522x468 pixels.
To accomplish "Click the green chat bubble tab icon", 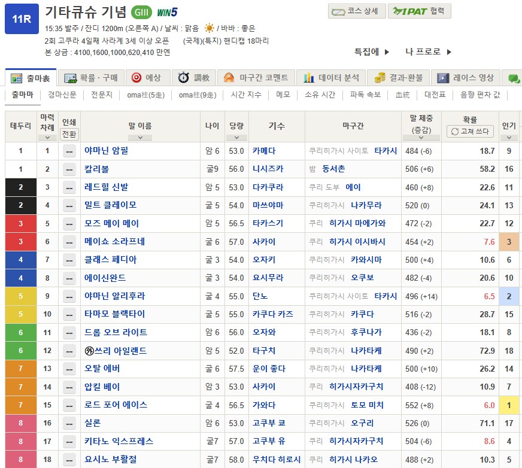I will tap(514, 78).
